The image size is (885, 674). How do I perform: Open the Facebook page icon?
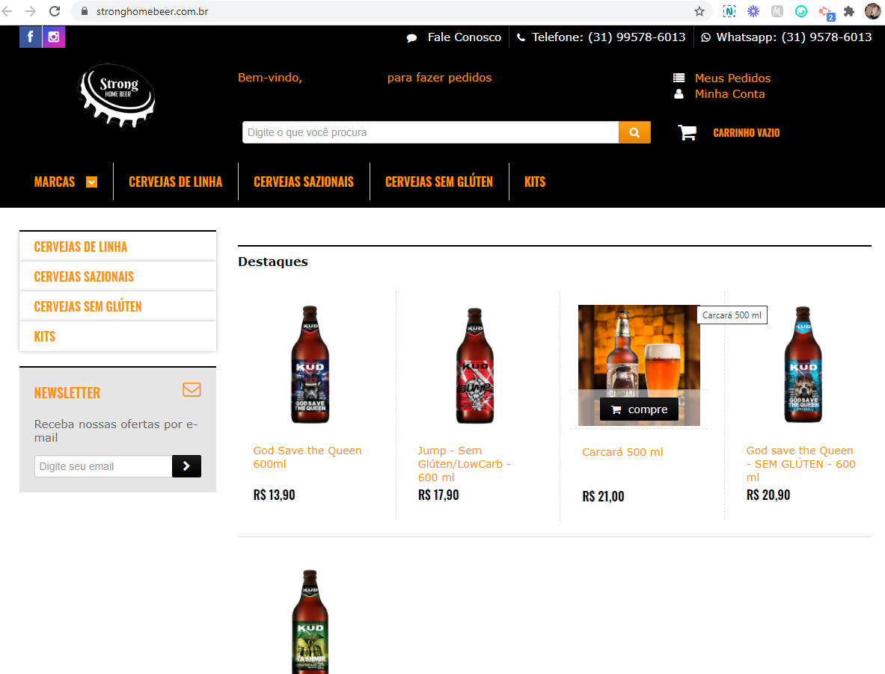(31, 37)
